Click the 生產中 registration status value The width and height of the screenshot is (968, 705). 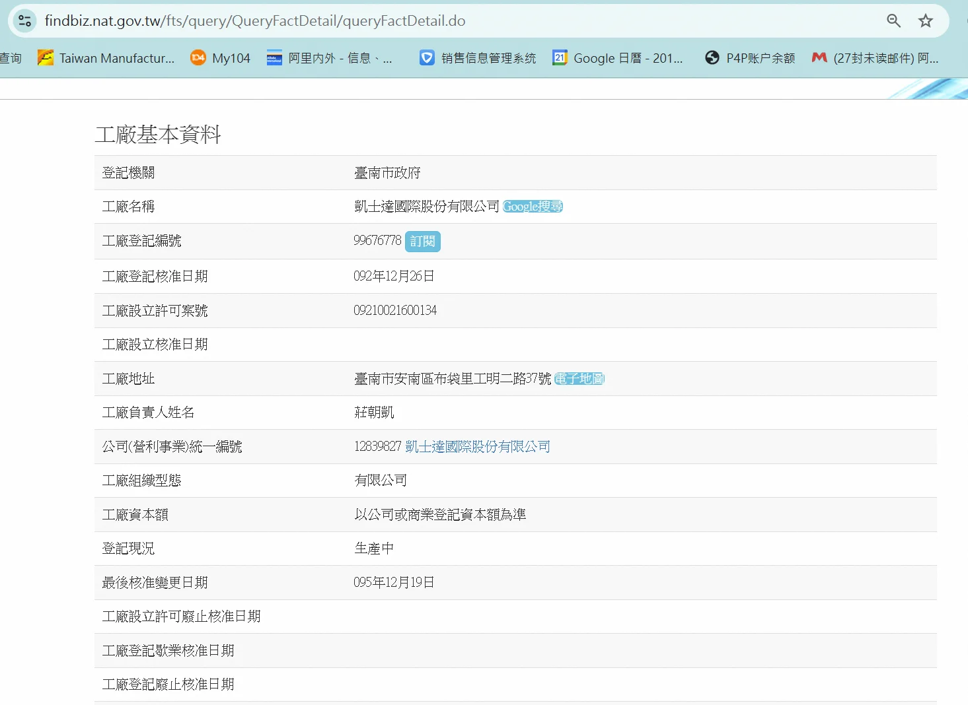(374, 549)
